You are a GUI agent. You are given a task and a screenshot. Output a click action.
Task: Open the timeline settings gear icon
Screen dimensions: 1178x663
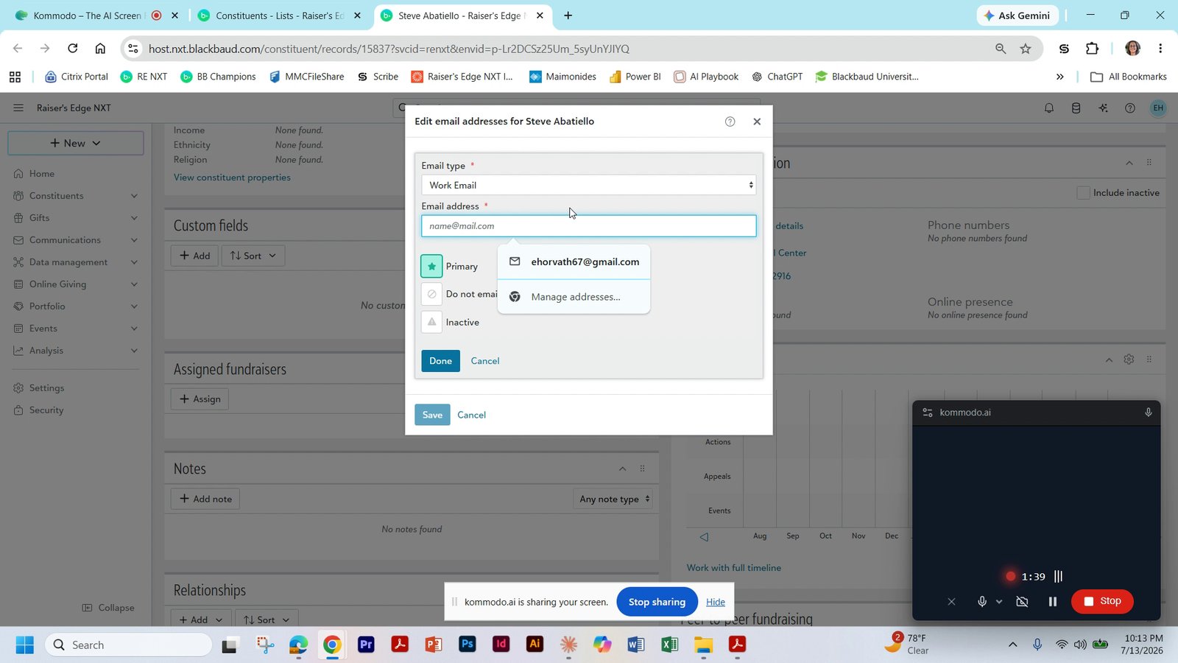[1129, 359]
